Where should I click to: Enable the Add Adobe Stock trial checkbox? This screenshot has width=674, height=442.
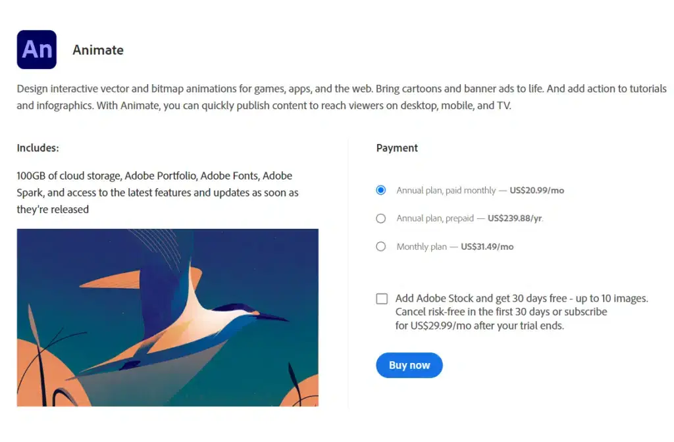[x=382, y=298]
